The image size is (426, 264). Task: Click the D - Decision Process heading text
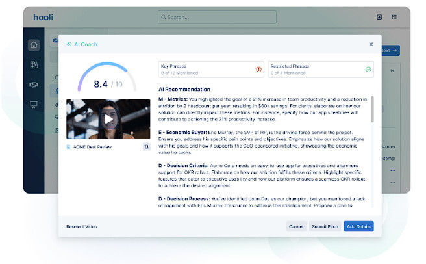[x=184, y=199]
